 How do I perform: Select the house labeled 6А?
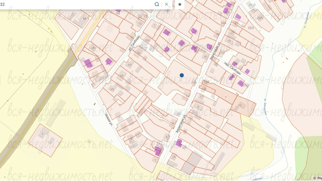coord(130,65)
